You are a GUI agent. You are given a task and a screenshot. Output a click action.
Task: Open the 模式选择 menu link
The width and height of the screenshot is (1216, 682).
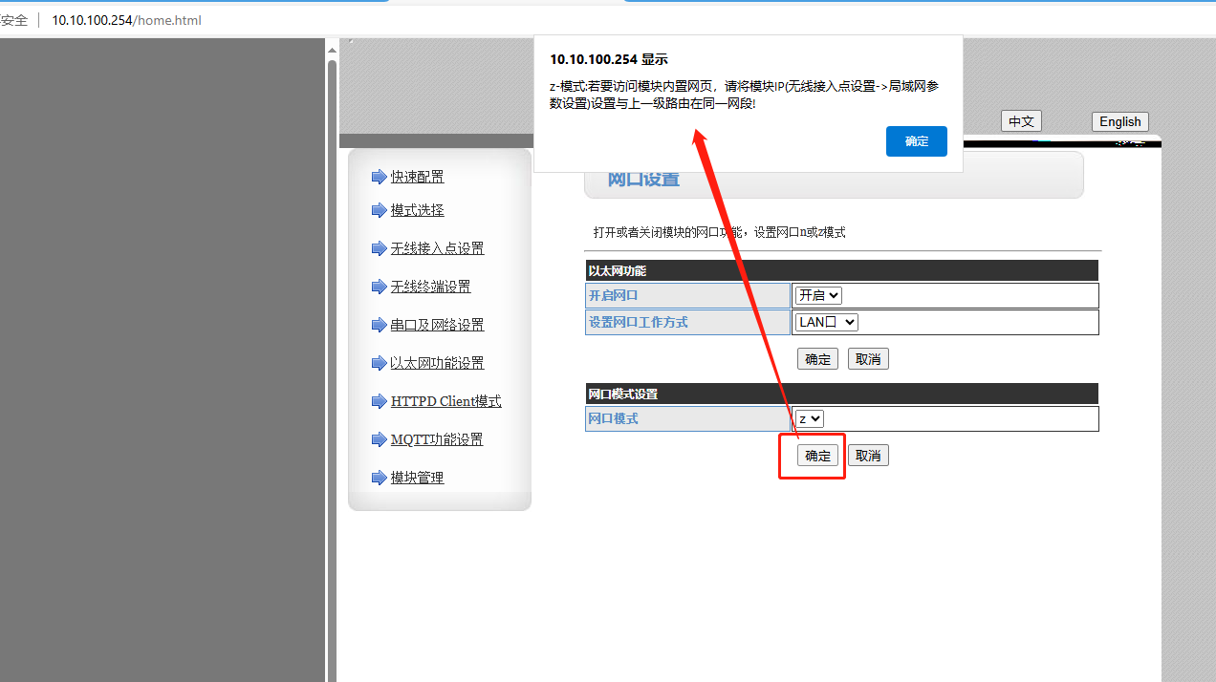(417, 210)
